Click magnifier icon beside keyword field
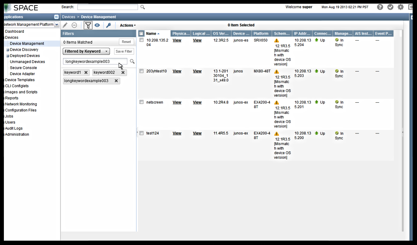The image size is (417, 245). coord(132,62)
